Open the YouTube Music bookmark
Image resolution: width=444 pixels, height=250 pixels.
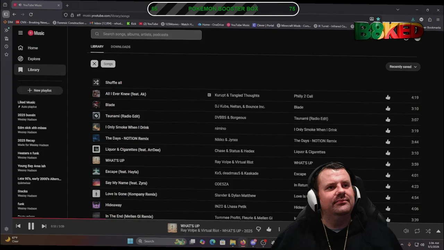point(238,25)
